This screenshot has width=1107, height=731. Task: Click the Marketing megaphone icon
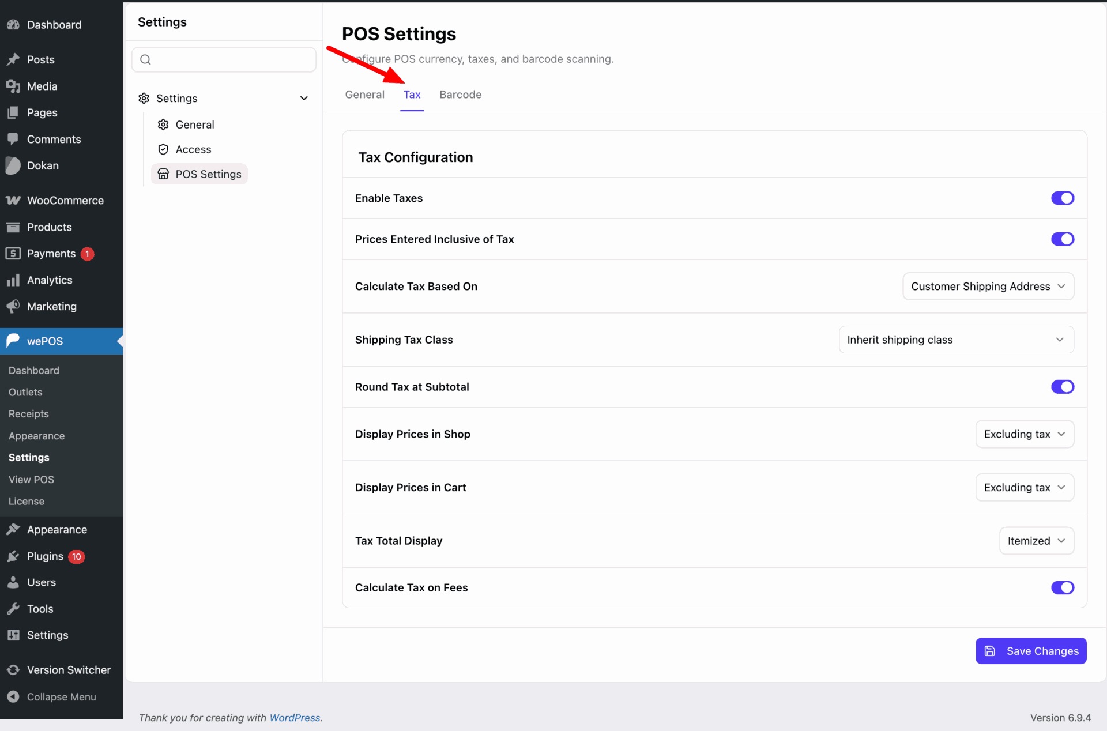point(13,306)
